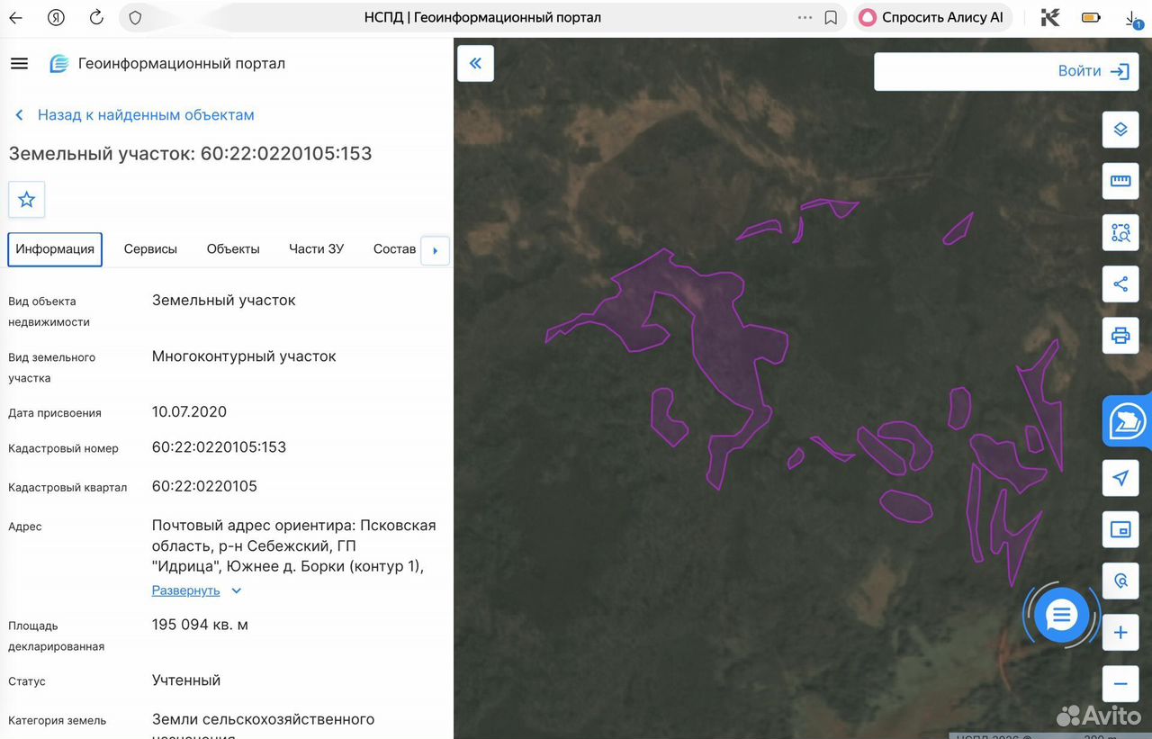
Task: Open the blue map folder panel button
Action: 1127,421
